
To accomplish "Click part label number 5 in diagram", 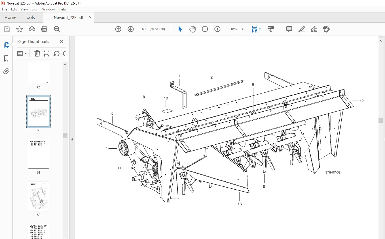I will (112, 113).
